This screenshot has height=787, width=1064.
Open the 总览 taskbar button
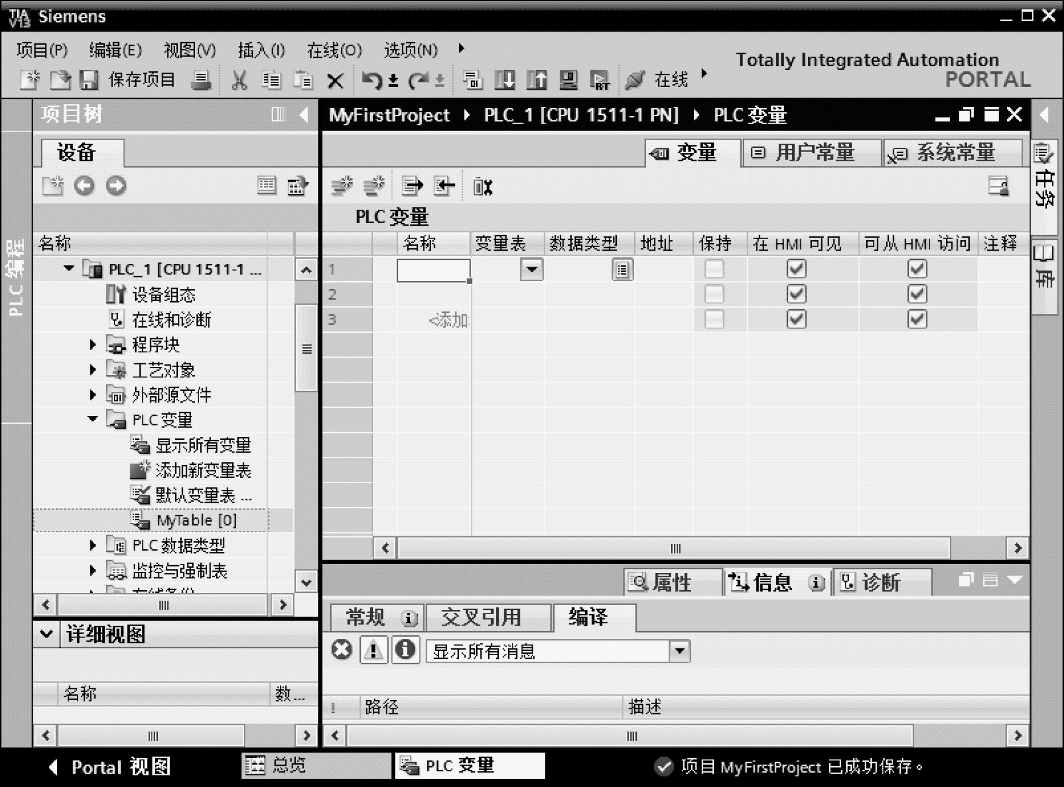[316, 765]
